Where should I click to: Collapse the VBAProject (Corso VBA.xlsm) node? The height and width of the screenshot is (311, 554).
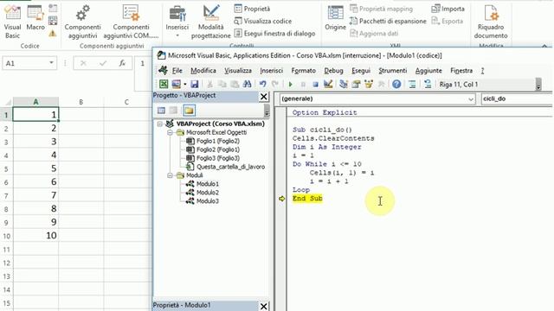click(x=159, y=124)
